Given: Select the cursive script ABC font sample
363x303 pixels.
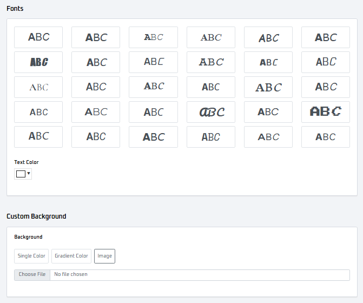Looking at the screenshot, I should (x=211, y=112).
